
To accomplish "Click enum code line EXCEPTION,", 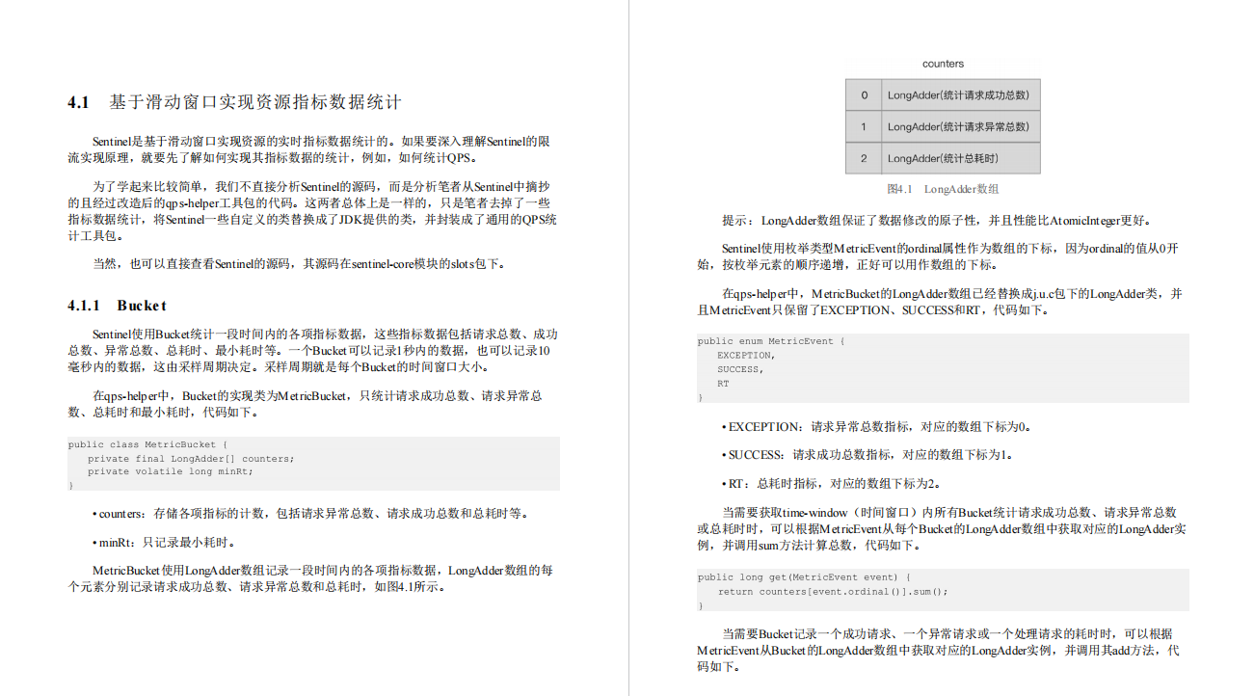I will [x=745, y=355].
